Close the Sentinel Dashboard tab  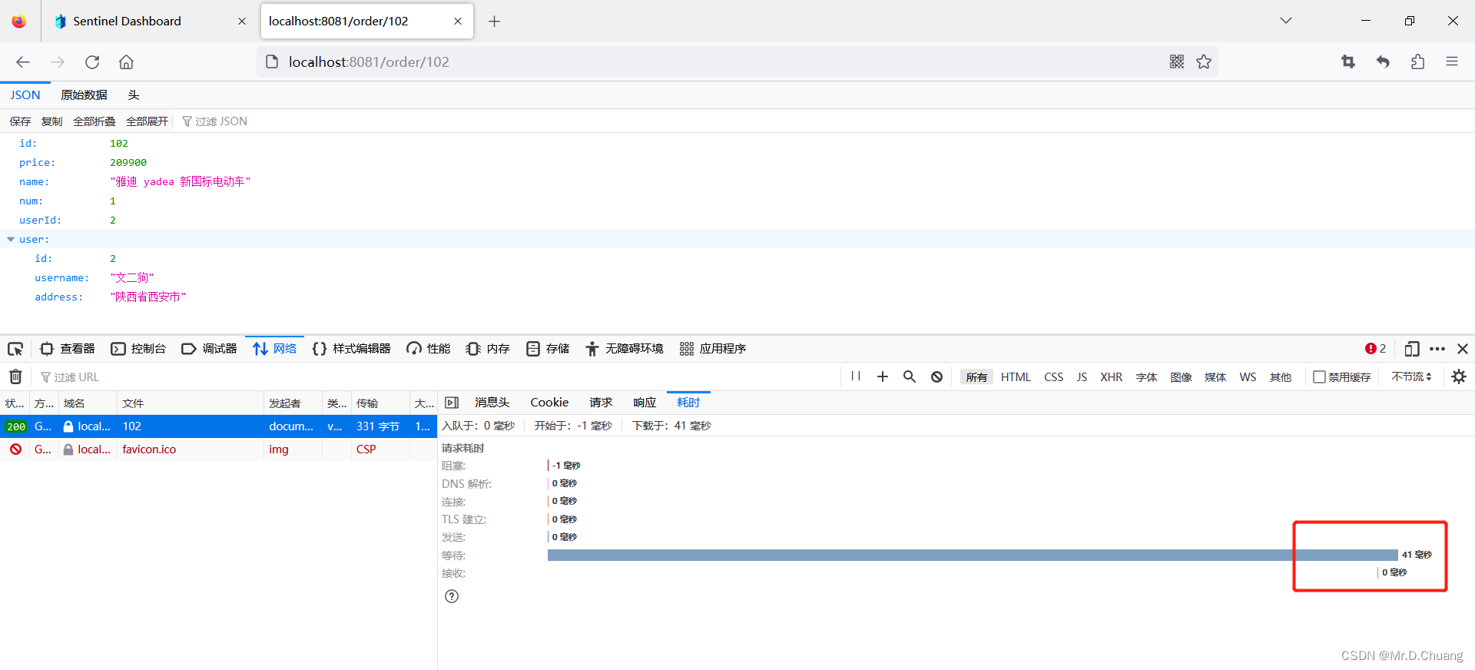[242, 22]
